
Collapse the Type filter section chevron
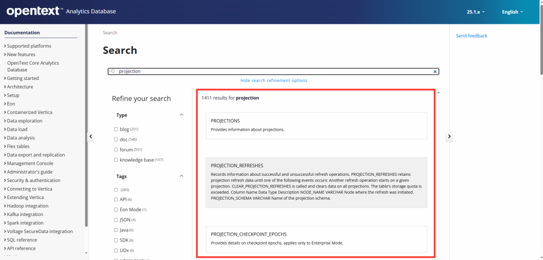click(181, 115)
